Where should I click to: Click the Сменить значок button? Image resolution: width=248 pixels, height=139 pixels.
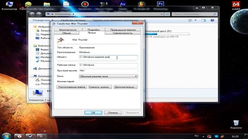100,87
